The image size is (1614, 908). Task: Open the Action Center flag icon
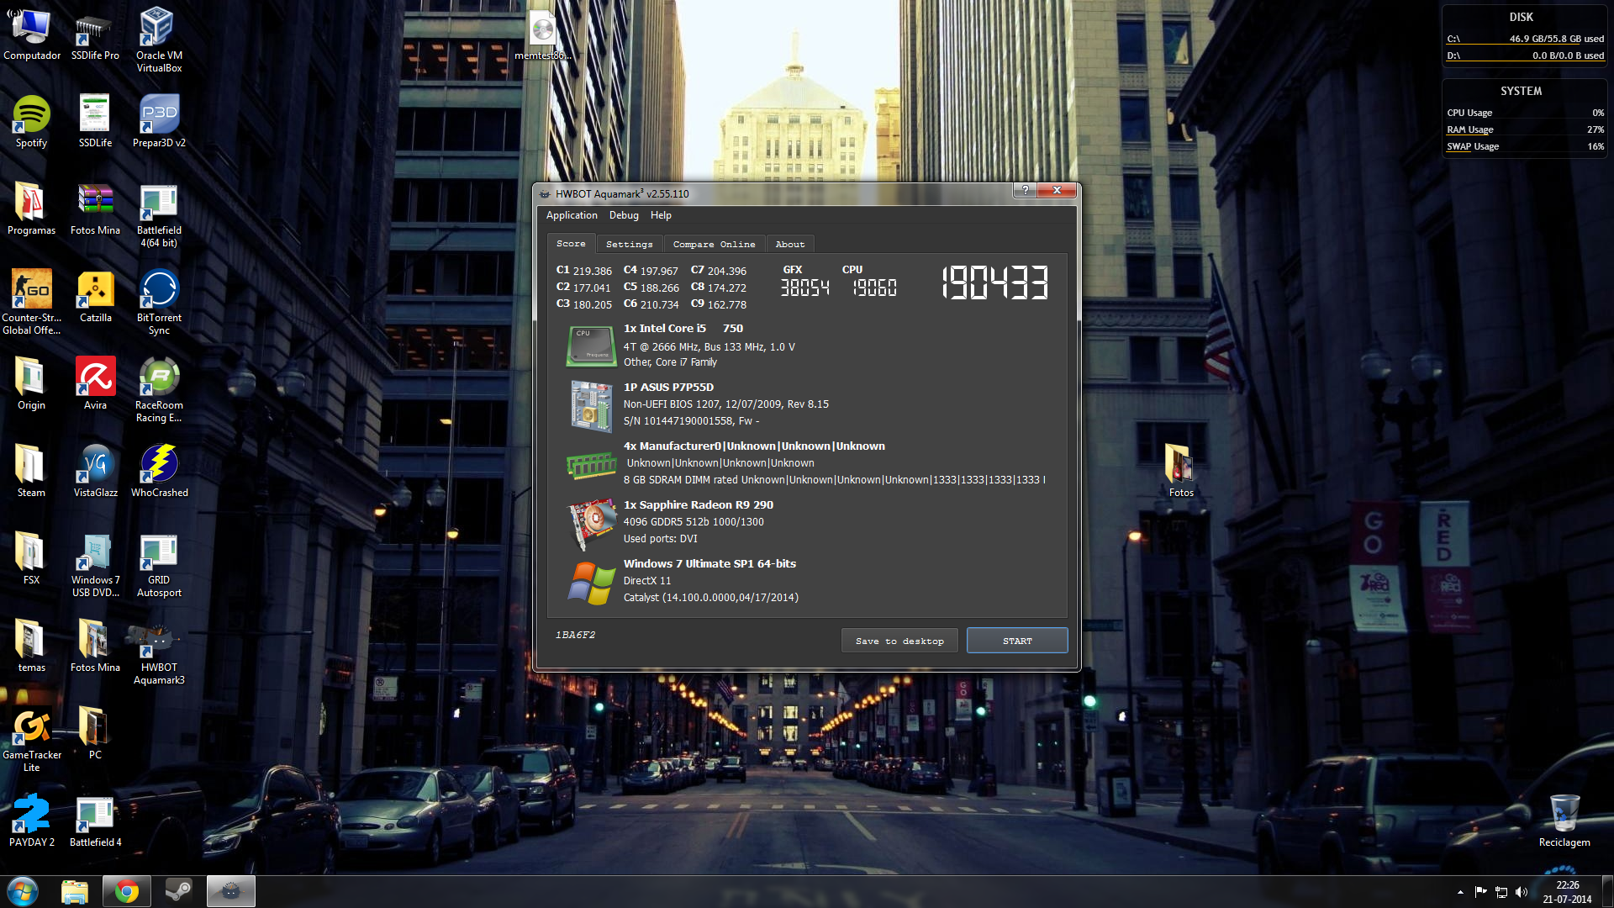[x=1480, y=892]
